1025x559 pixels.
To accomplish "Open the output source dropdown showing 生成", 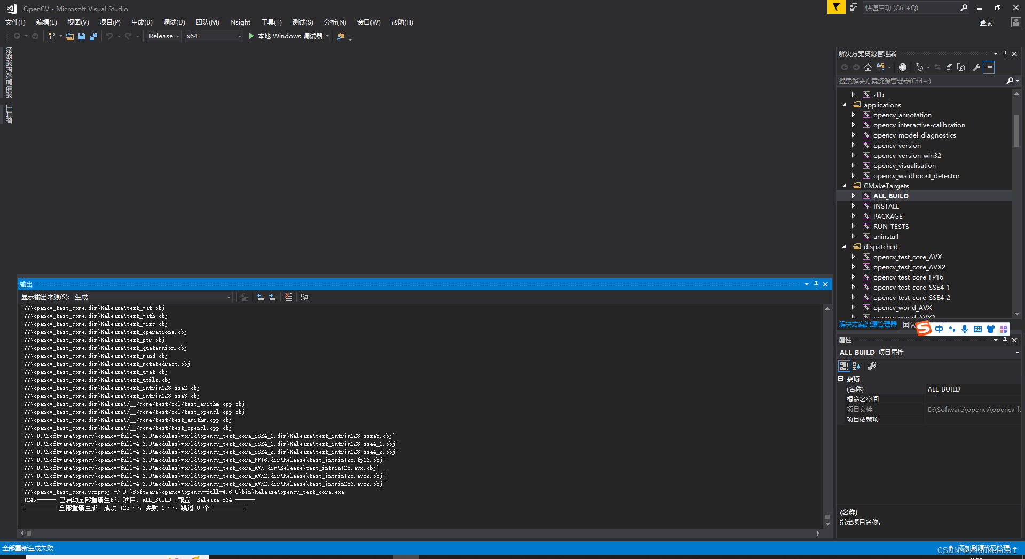I will 153,297.
